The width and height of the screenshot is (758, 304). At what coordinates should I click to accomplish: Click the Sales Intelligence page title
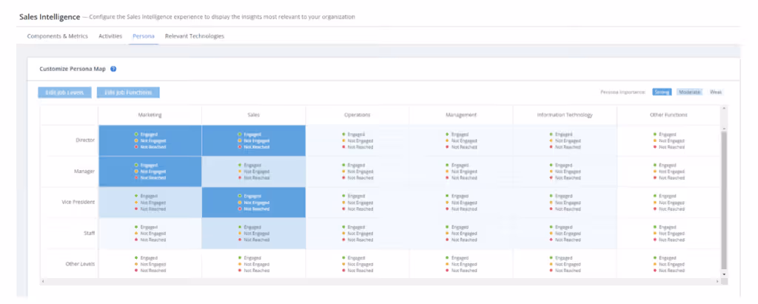[x=50, y=17]
